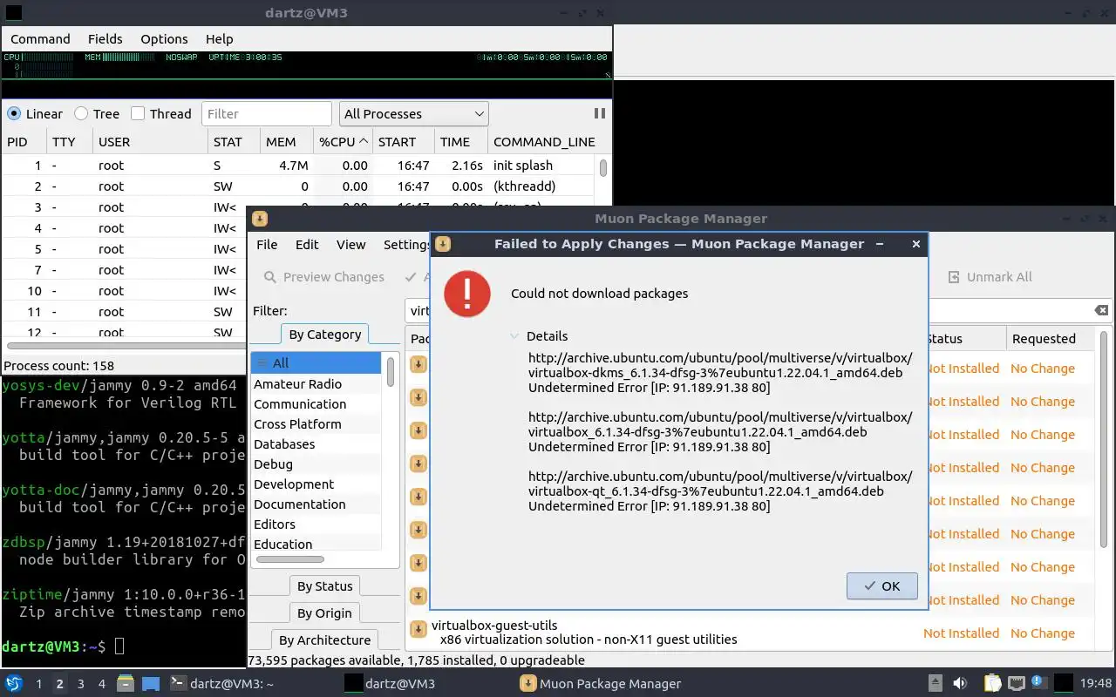Select Communication category
The height and width of the screenshot is (697, 1116).
coord(316,404)
